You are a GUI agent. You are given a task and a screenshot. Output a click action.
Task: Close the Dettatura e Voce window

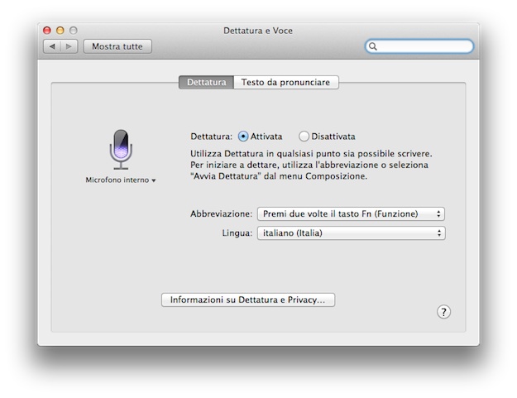coord(47,31)
